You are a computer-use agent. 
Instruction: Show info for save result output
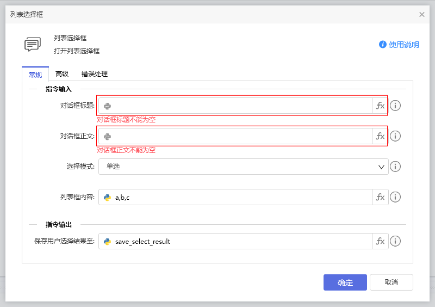tap(395, 241)
